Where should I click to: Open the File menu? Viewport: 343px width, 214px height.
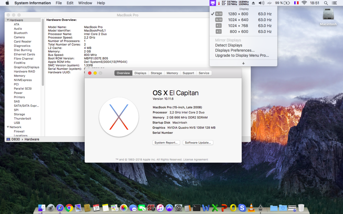coord(59,3)
